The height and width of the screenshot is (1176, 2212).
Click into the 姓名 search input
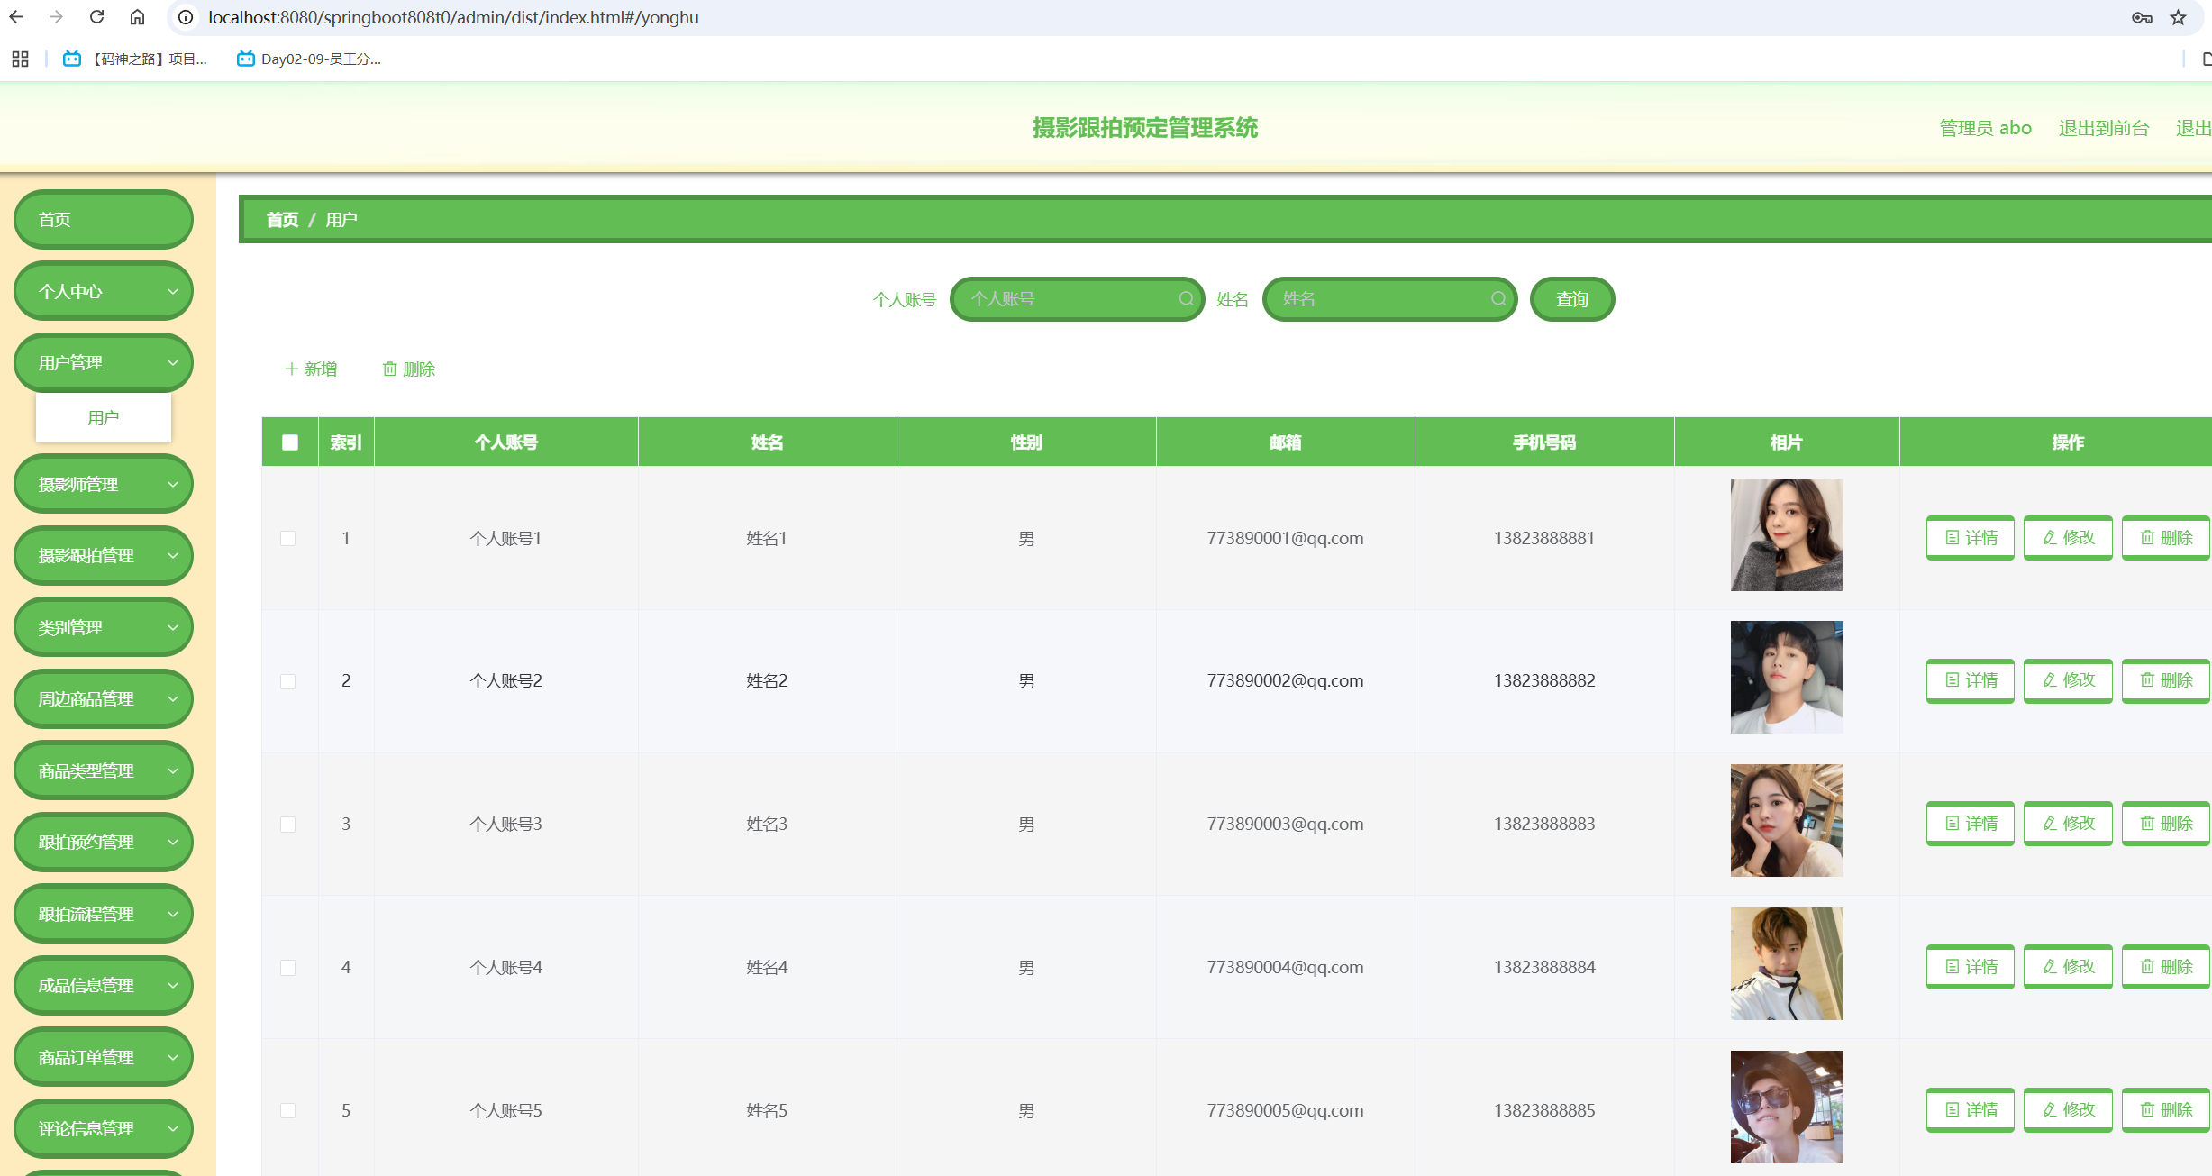pos(1389,299)
